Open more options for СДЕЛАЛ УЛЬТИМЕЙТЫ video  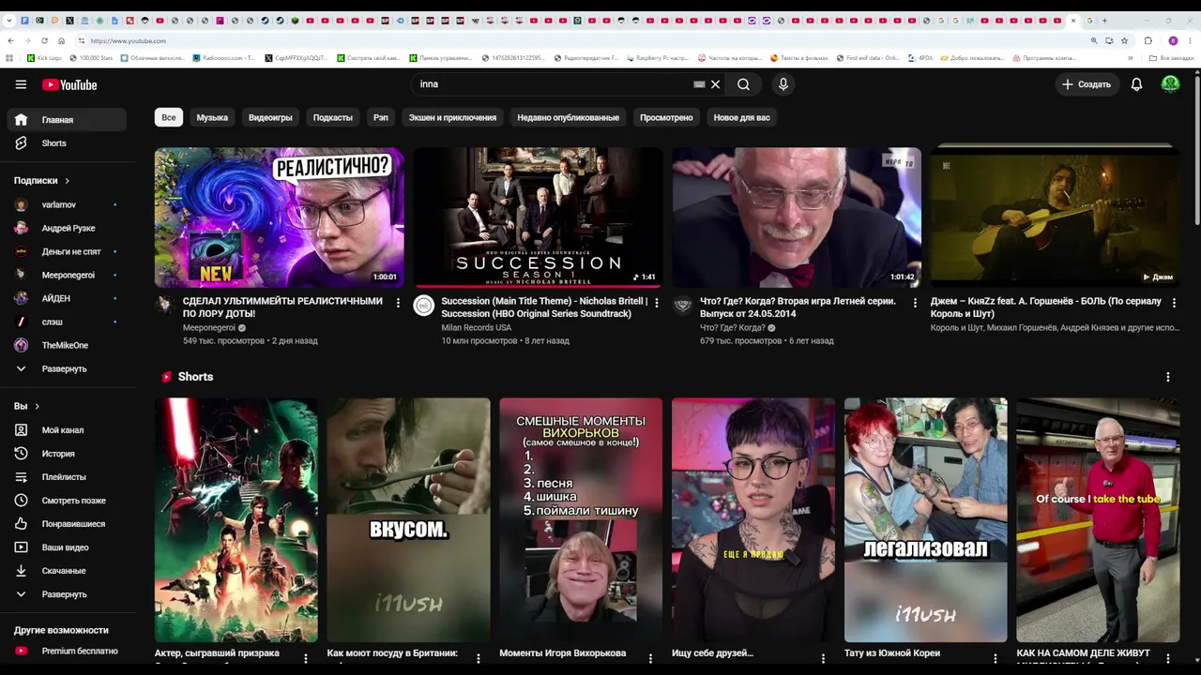(398, 304)
